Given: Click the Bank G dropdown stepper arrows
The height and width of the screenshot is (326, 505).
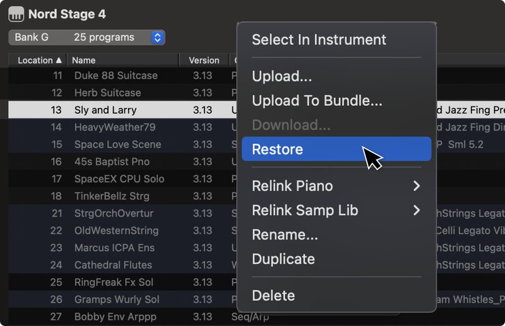Looking at the screenshot, I should tap(157, 37).
